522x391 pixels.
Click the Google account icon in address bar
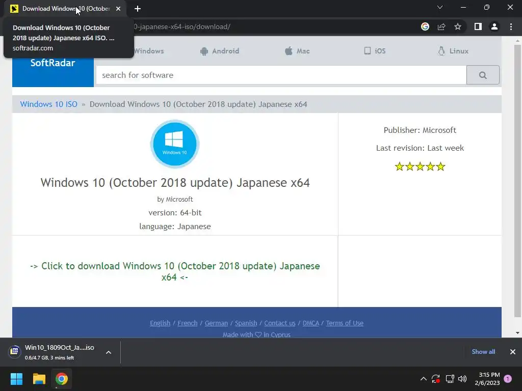[425, 26]
